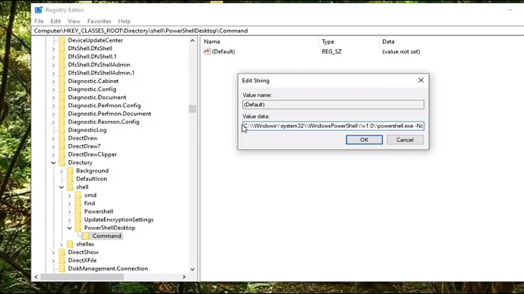Open the File menu
Viewport: 524px width, 294px height.
point(39,21)
